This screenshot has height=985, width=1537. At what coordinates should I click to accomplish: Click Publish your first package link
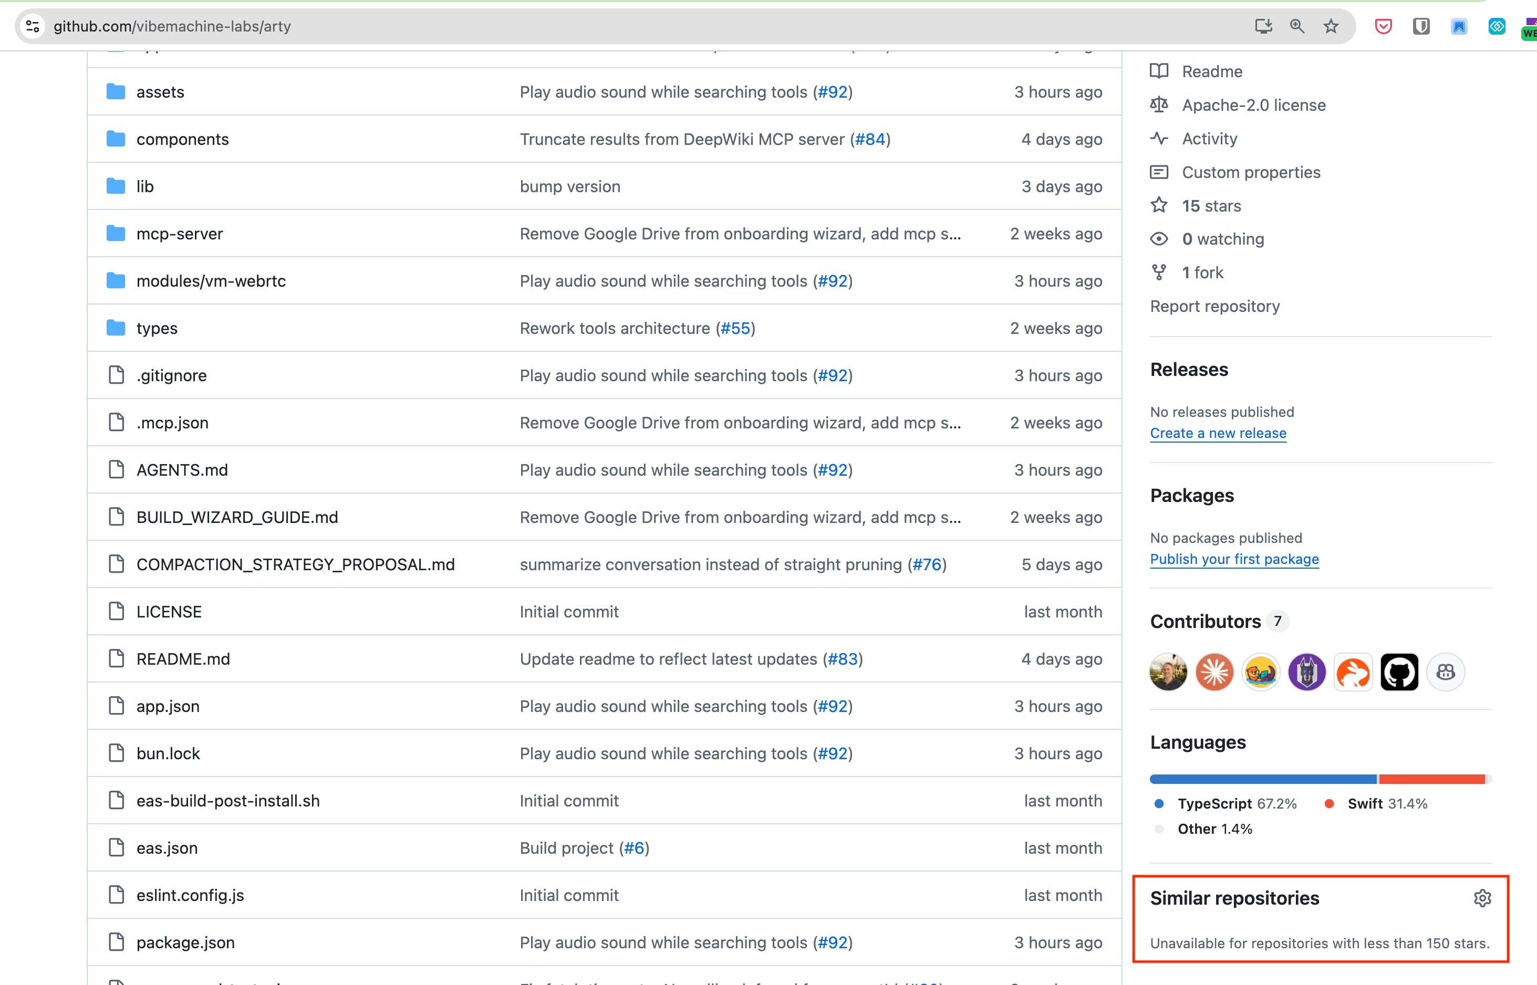click(x=1234, y=559)
